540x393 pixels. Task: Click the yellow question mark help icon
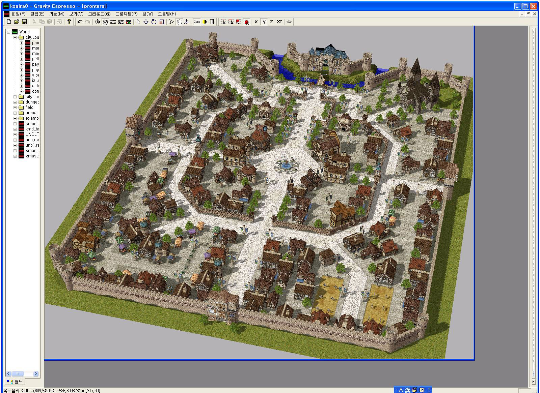pyautogui.click(x=69, y=22)
